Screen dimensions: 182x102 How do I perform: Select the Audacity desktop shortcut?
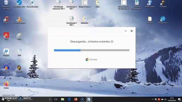click(6, 69)
